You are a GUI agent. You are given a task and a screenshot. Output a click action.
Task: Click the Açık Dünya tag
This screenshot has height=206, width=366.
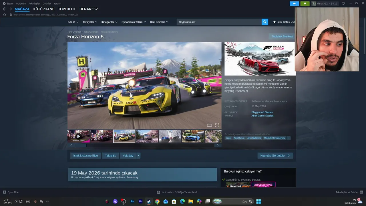tap(239, 138)
